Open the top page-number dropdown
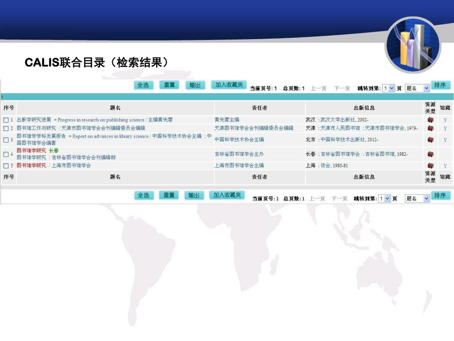The height and width of the screenshot is (341, 454). [x=388, y=88]
